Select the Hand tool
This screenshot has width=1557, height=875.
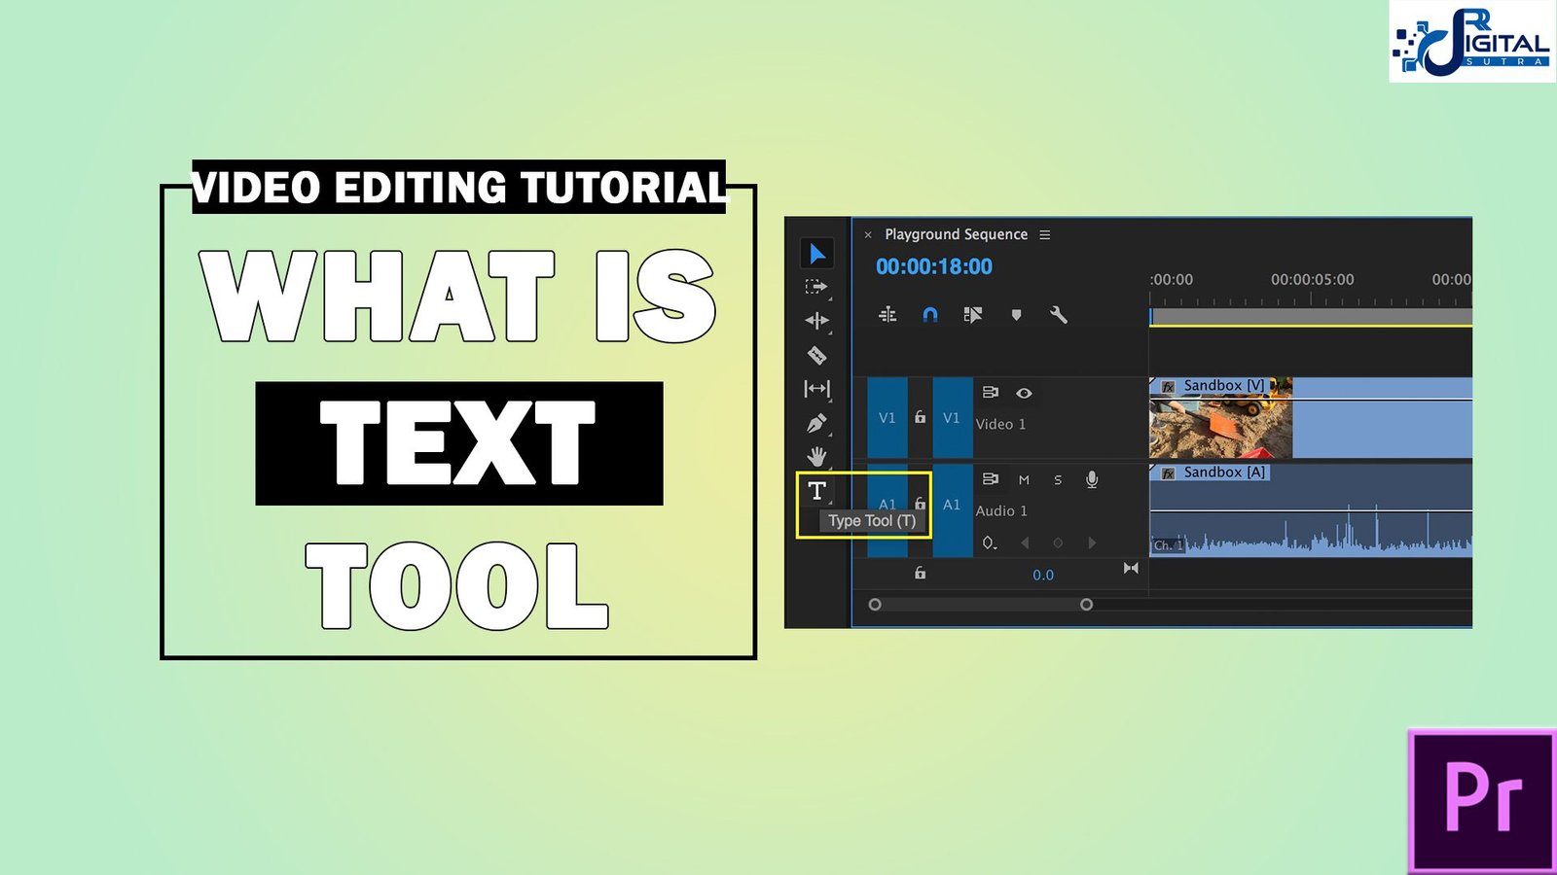(x=816, y=455)
